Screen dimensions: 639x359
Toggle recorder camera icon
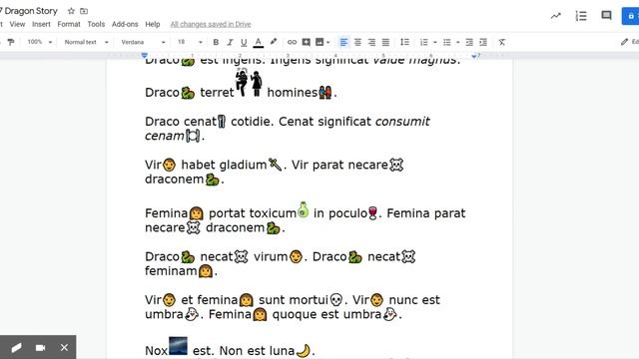[40, 348]
